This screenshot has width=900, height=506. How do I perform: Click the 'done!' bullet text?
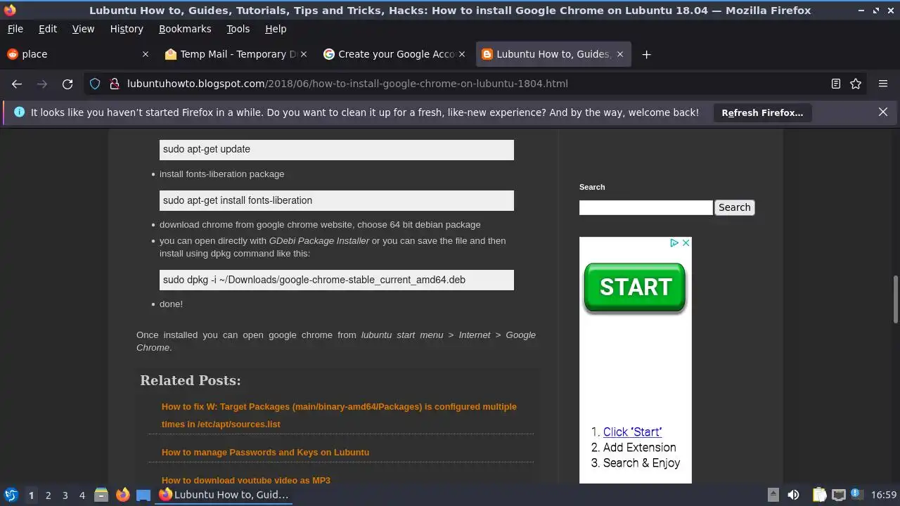171,304
